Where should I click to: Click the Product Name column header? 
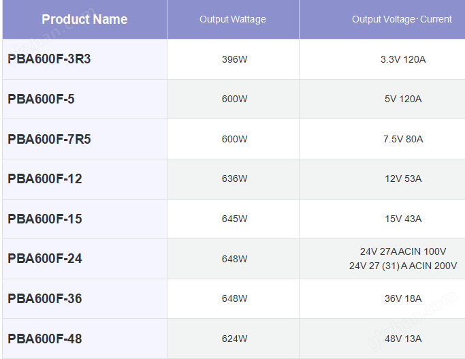(84, 19)
